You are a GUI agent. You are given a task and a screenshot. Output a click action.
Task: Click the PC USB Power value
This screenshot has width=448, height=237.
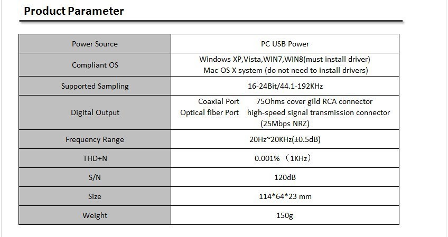[285, 44]
